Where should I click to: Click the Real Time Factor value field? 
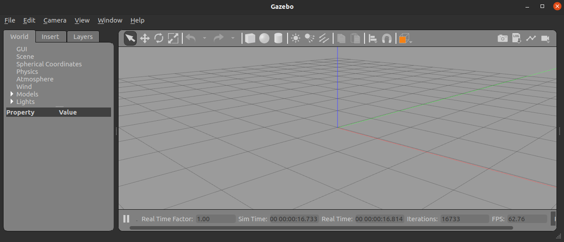(215, 219)
